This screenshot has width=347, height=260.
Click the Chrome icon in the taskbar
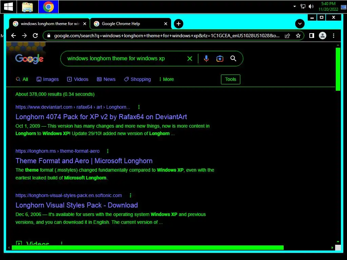tap(48, 7)
